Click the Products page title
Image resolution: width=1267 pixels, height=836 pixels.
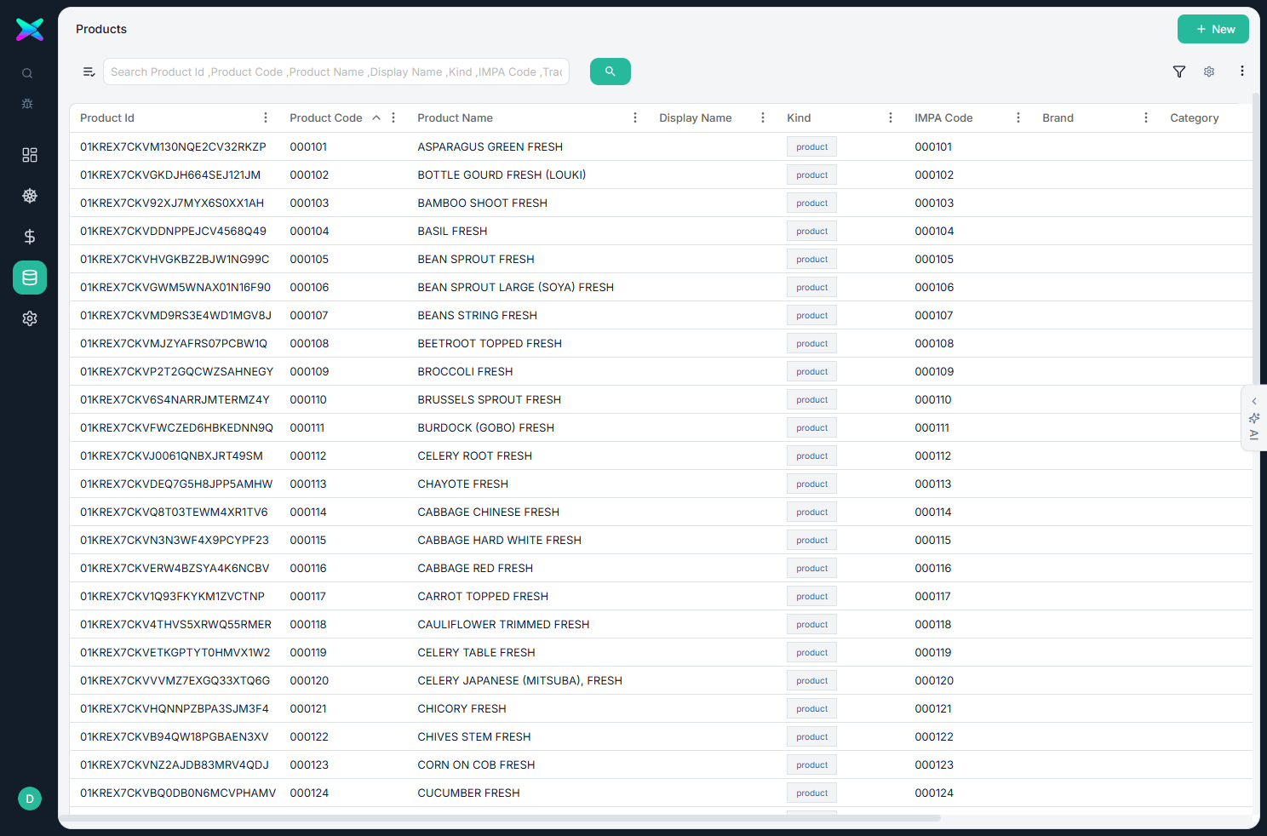pos(101,29)
